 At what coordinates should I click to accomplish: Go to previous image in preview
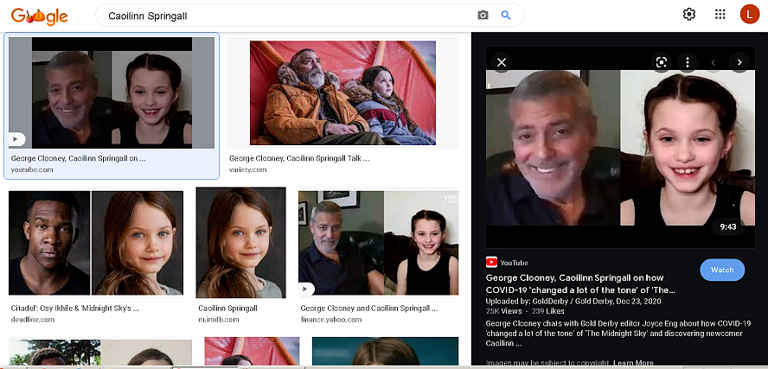point(714,62)
